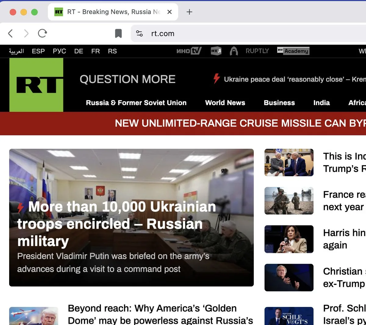This screenshot has height=325, width=366.
Task: Open the Harris hints again headline
Action: coord(344,239)
